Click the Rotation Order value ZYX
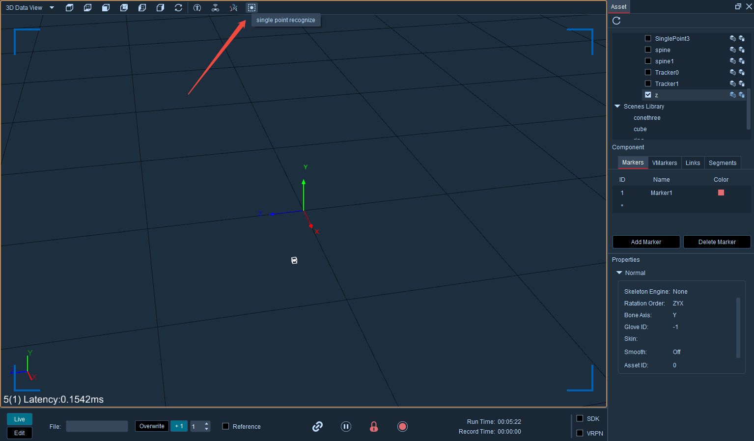Viewport: 754px width, 441px height. click(678, 303)
